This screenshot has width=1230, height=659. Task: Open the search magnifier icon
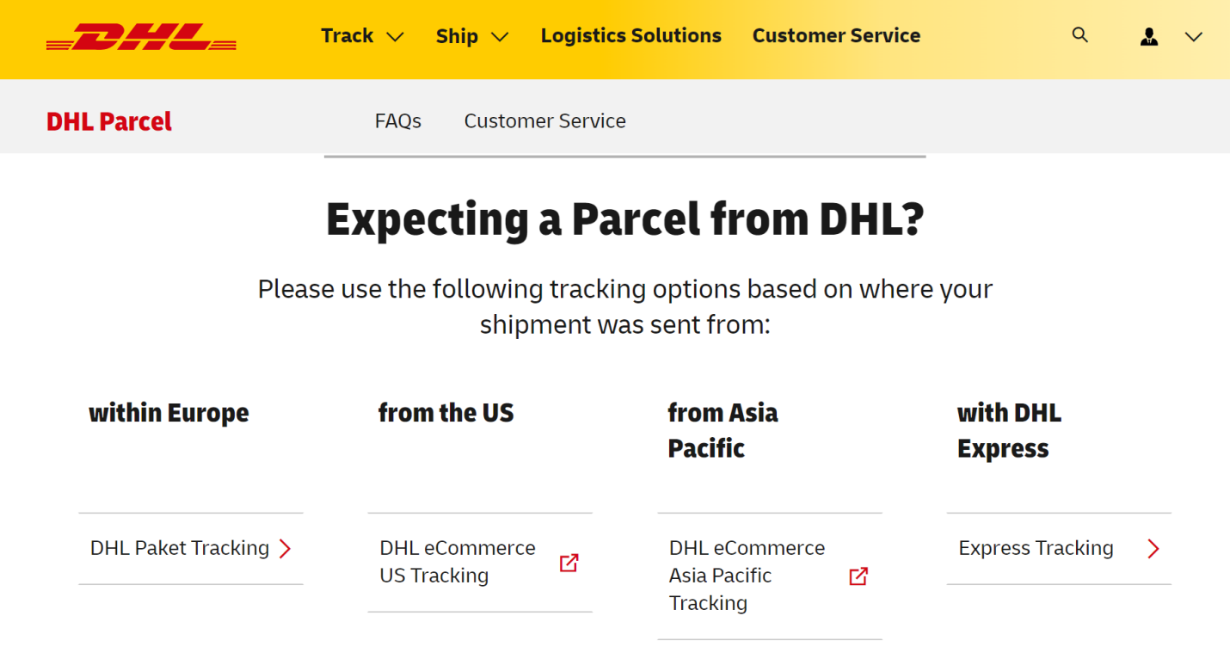click(x=1080, y=35)
